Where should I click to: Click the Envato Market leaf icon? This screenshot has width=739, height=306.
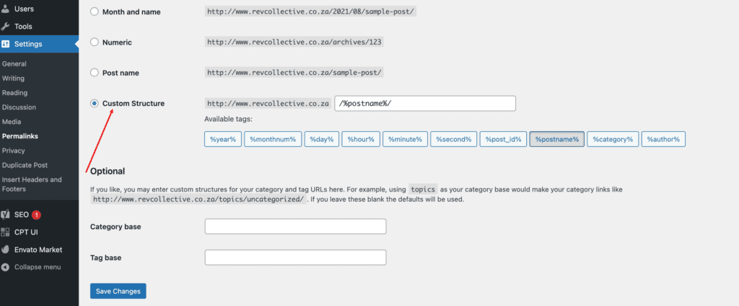5,250
